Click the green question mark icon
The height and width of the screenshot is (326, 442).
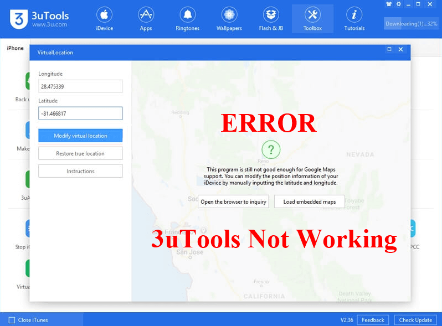[x=271, y=149]
